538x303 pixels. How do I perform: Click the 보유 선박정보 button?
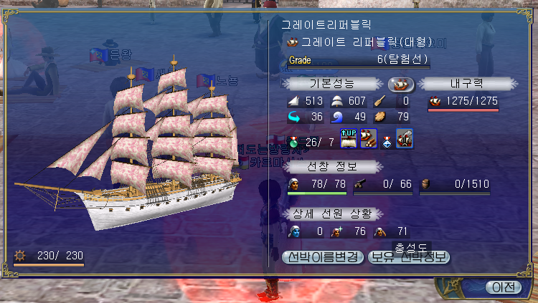(x=409, y=257)
